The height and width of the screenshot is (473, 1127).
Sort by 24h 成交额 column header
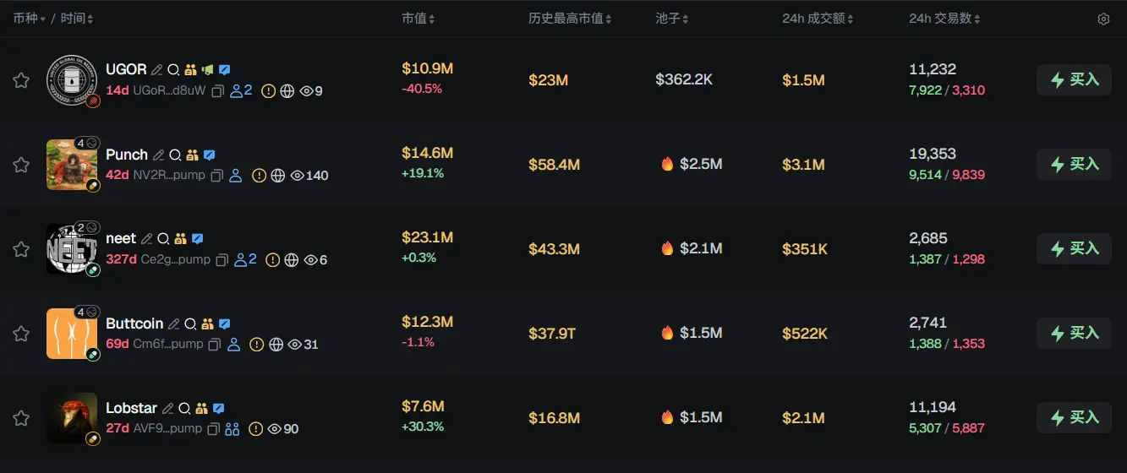click(818, 19)
